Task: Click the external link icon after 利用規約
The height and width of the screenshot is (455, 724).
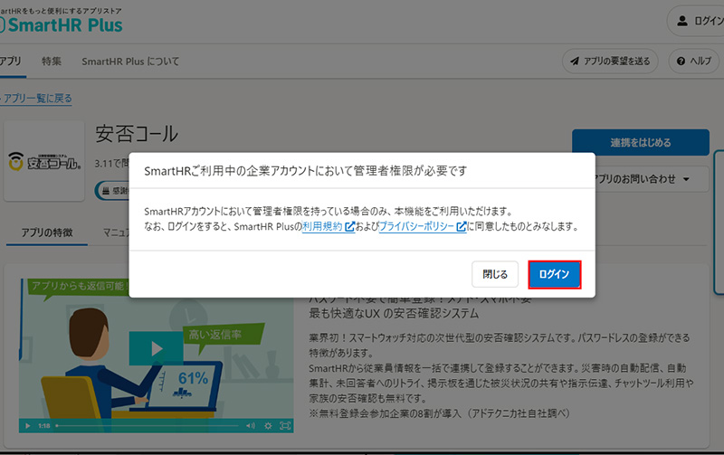Action: [349, 226]
